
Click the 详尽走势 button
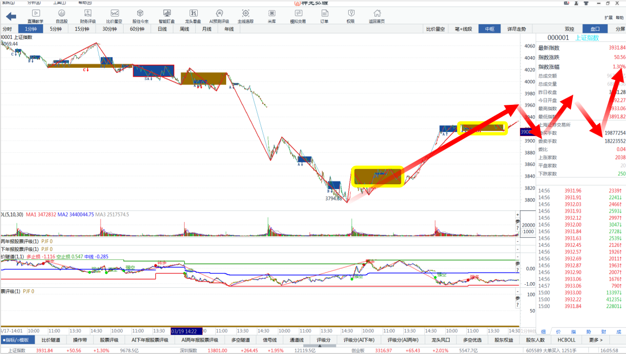[x=517, y=29]
